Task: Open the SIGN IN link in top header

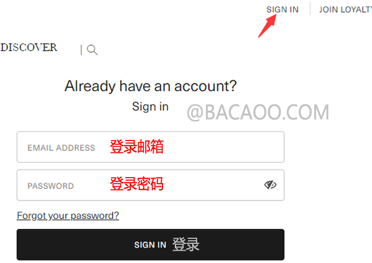Action: [282, 9]
